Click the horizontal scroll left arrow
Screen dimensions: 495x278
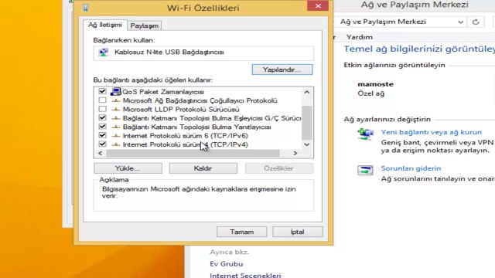(x=100, y=153)
